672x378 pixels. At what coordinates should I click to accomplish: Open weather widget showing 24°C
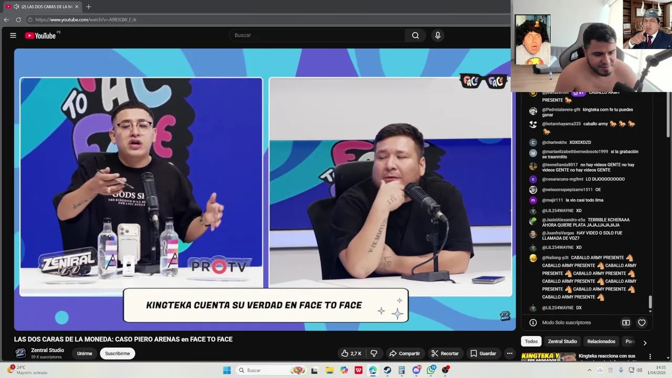[26, 370]
